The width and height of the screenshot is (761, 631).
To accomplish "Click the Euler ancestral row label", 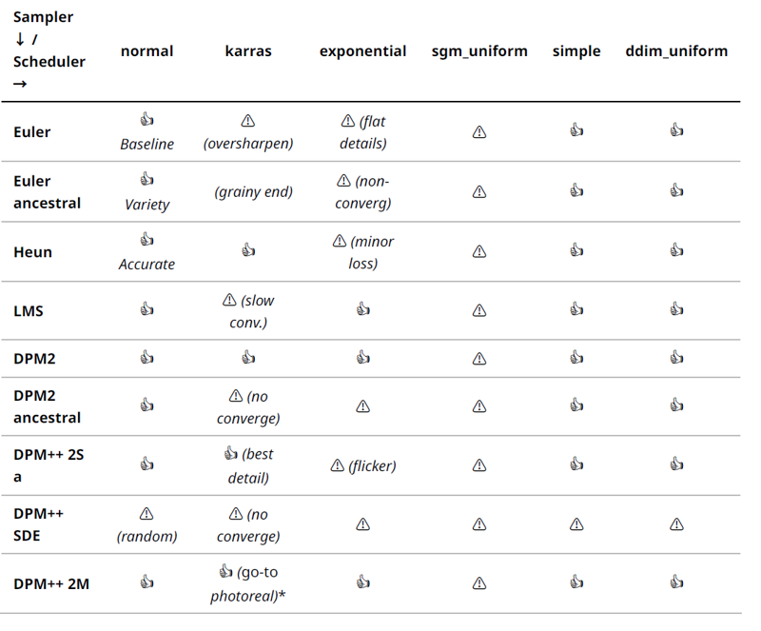I will pos(47,192).
